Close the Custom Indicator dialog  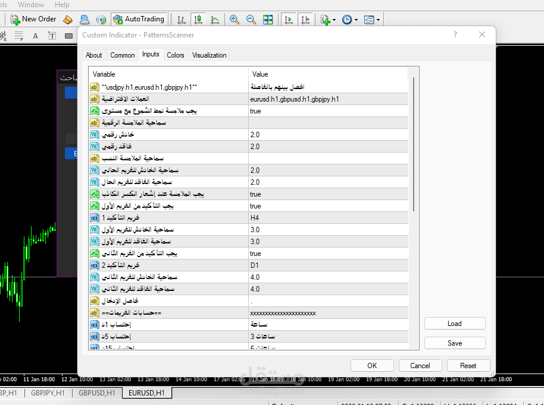click(482, 34)
